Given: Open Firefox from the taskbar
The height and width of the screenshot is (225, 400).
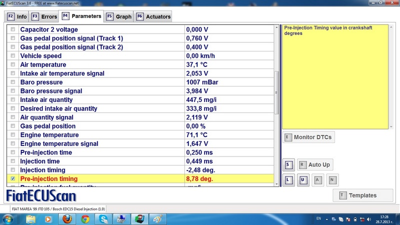Looking at the screenshot, I should tap(66, 219).
